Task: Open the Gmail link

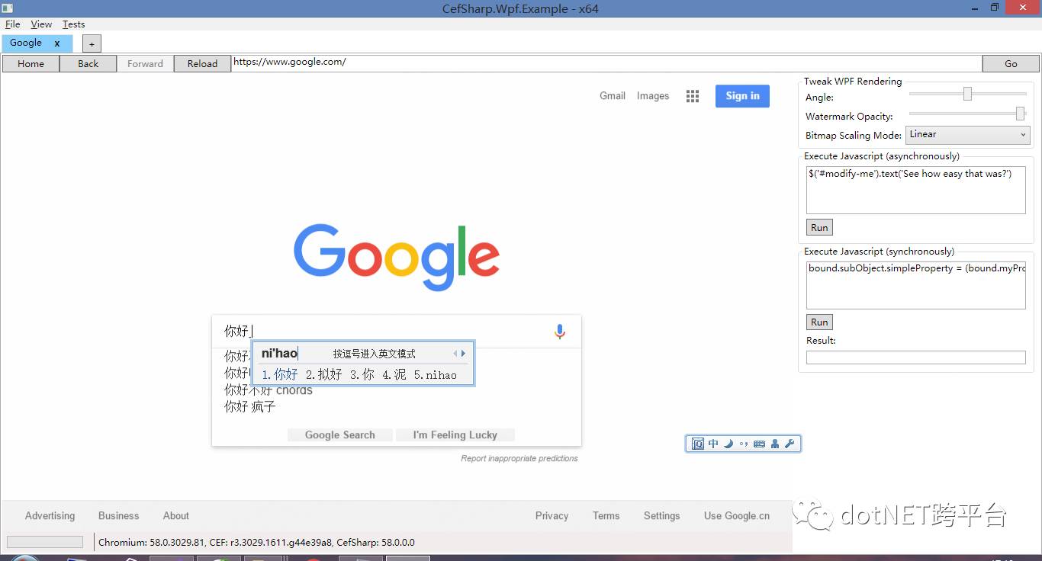Action: click(613, 96)
